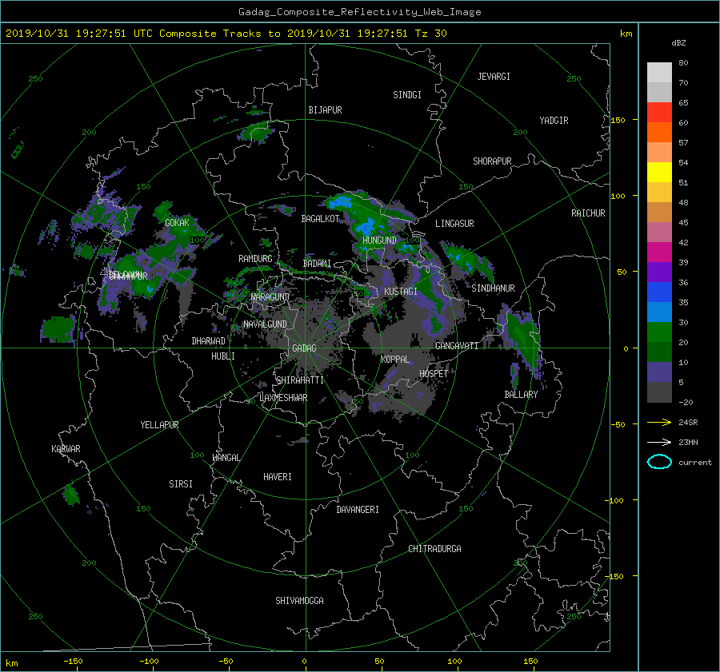Click the BALLARY city label

pyautogui.click(x=521, y=395)
